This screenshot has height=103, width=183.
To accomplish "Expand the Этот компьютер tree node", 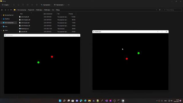I will (1, 23).
